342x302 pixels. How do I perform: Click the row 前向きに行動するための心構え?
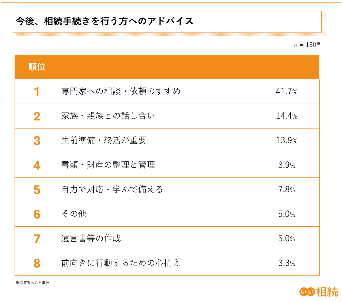(x=121, y=263)
